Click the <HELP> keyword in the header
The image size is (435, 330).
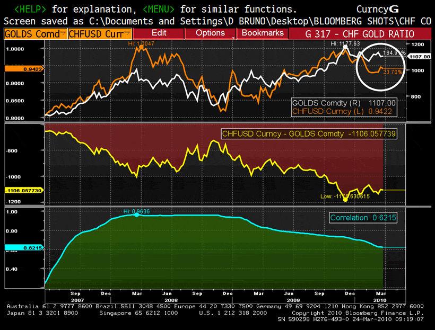30,9
